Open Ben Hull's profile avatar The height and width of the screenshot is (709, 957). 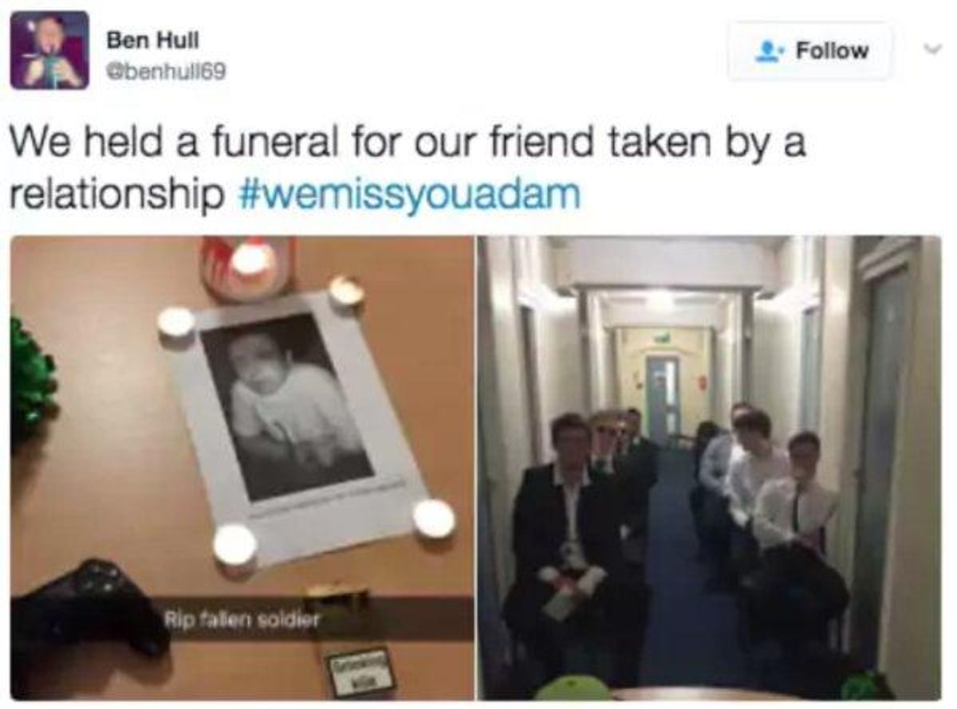(49, 50)
